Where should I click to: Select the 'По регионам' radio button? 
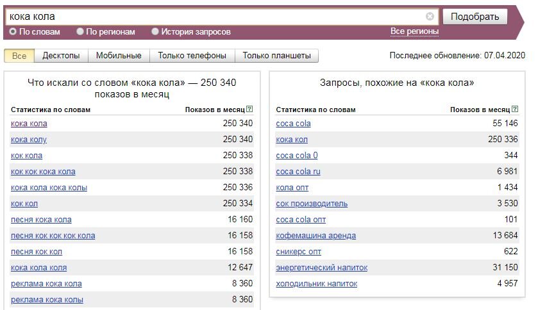(80, 31)
